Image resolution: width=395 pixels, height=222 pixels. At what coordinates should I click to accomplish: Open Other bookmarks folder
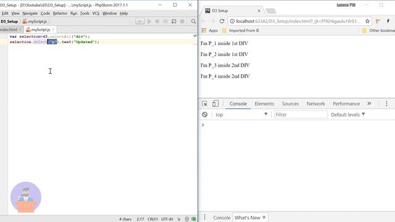coord(378,30)
